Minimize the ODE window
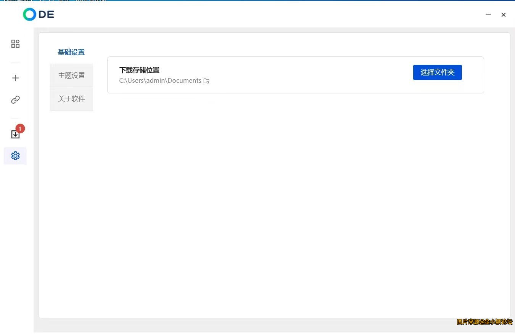 click(488, 15)
